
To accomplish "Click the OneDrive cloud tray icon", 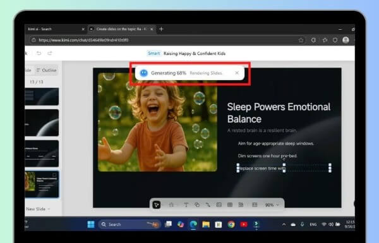I will [293, 225].
